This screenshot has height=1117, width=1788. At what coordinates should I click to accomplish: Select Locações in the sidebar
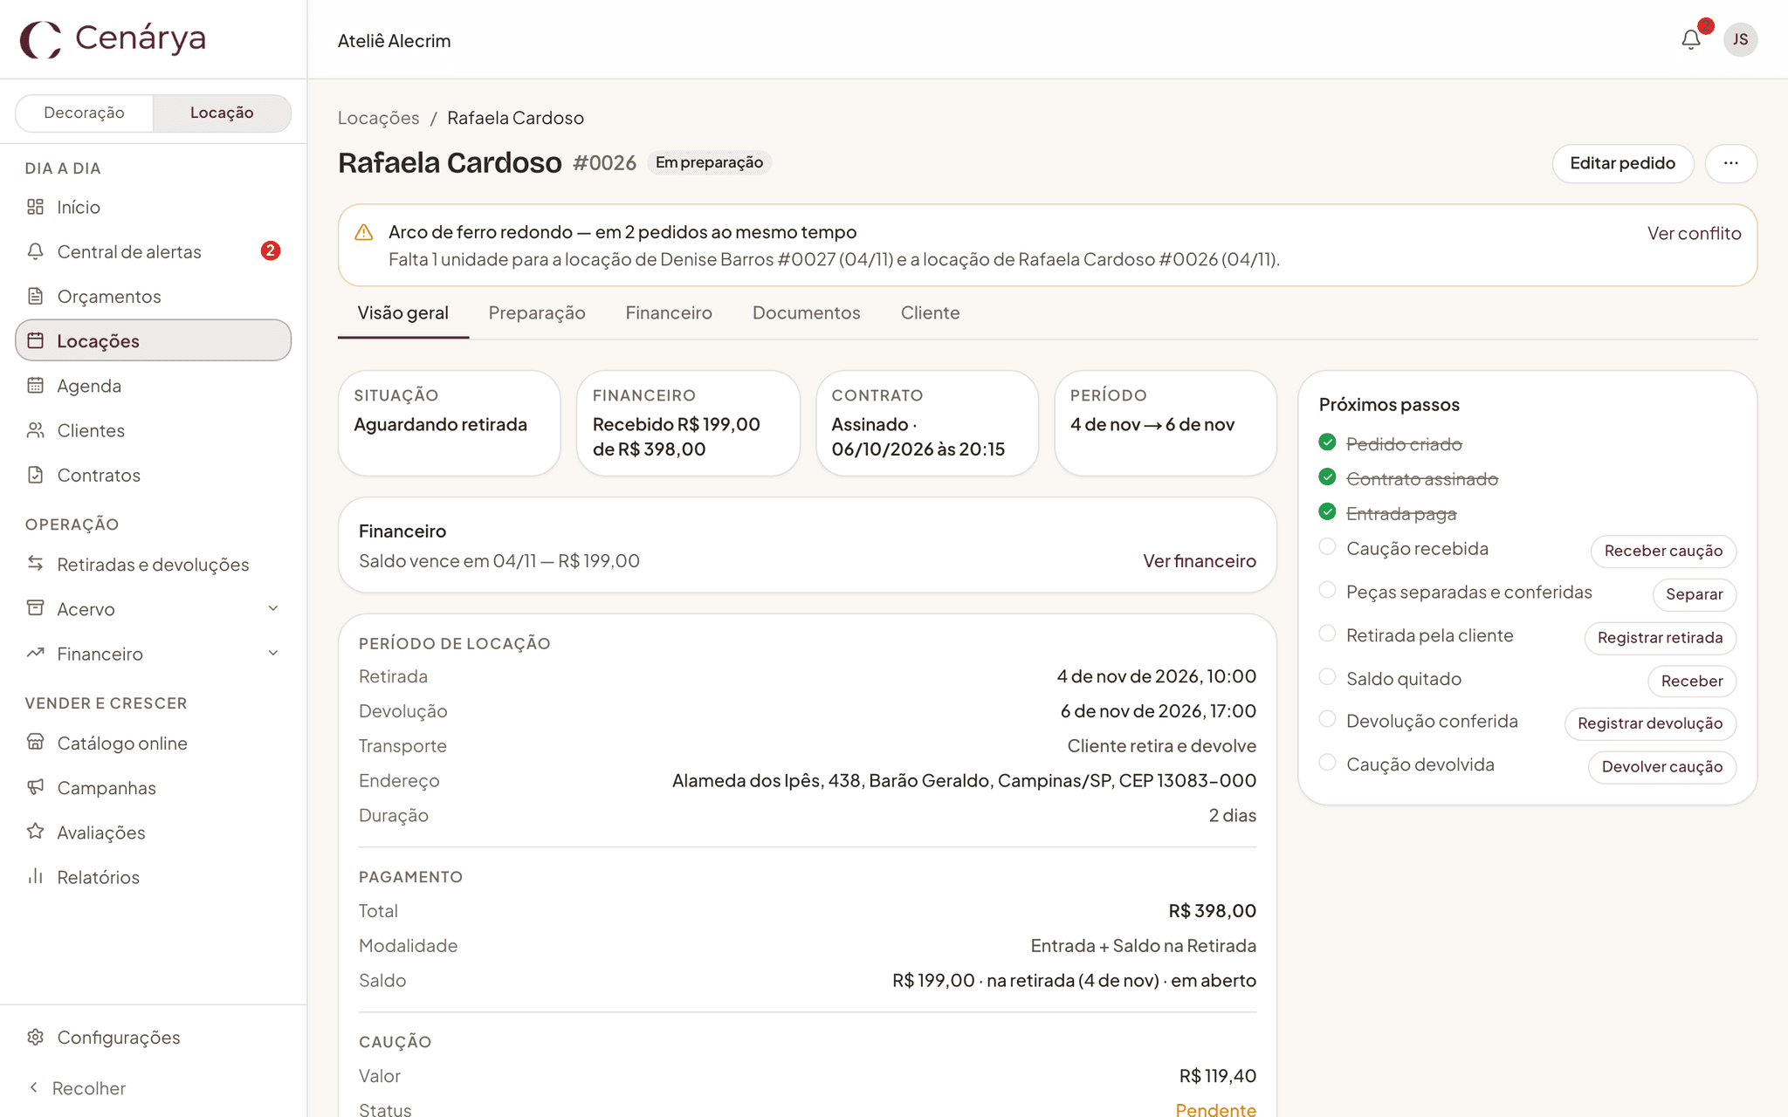click(153, 340)
